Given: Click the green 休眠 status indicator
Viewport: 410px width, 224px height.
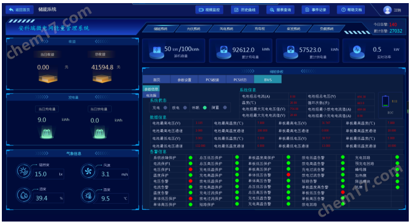Looking at the screenshot, I should [205, 108].
